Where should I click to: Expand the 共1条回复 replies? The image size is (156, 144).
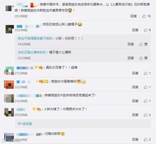click(x=25, y=124)
